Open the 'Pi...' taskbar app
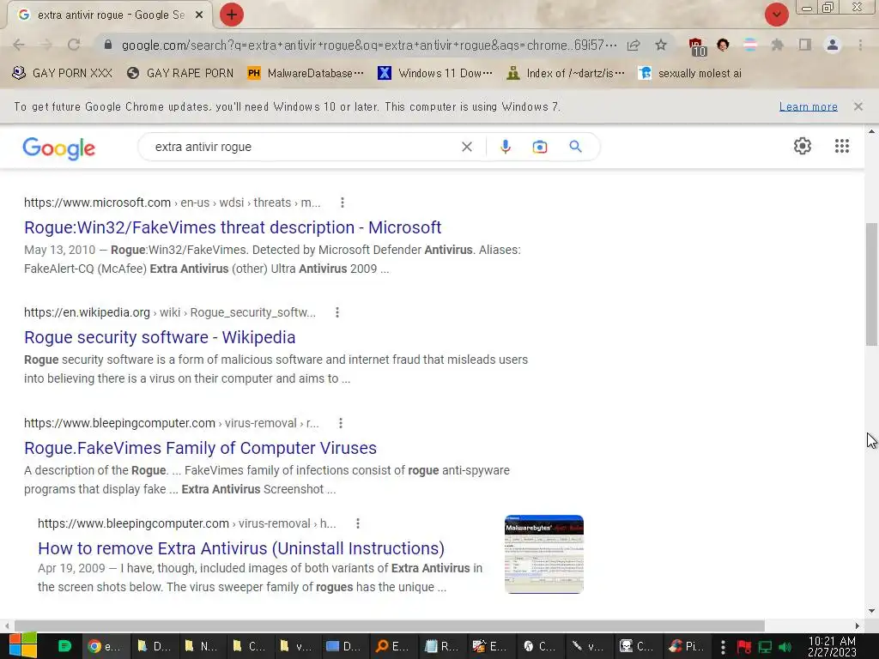The height and width of the screenshot is (659, 879). click(686, 646)
